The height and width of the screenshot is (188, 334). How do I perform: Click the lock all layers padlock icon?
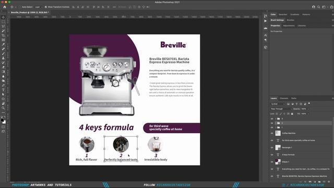(x=292, y=114)
